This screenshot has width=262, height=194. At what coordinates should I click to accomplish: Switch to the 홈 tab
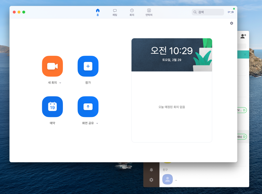point(98,12)
